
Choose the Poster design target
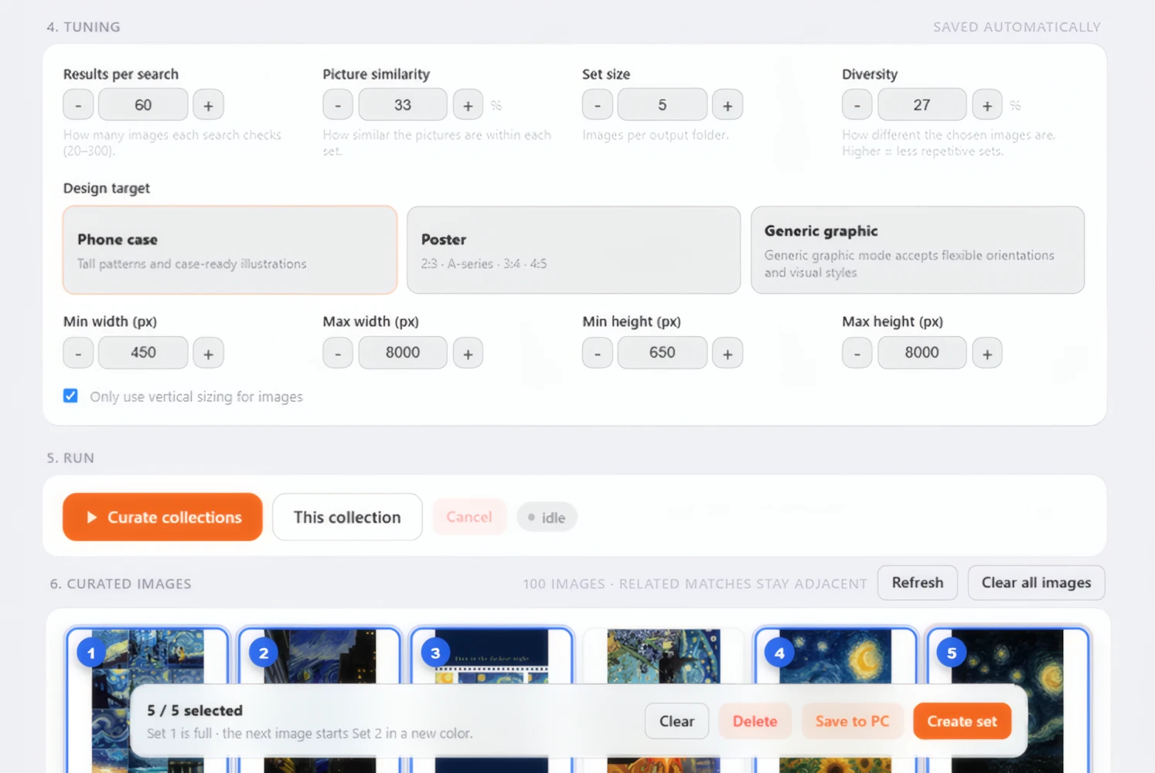tap(574, 250)
